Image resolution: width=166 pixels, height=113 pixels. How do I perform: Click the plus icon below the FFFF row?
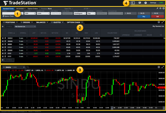(x=3, y=60)
